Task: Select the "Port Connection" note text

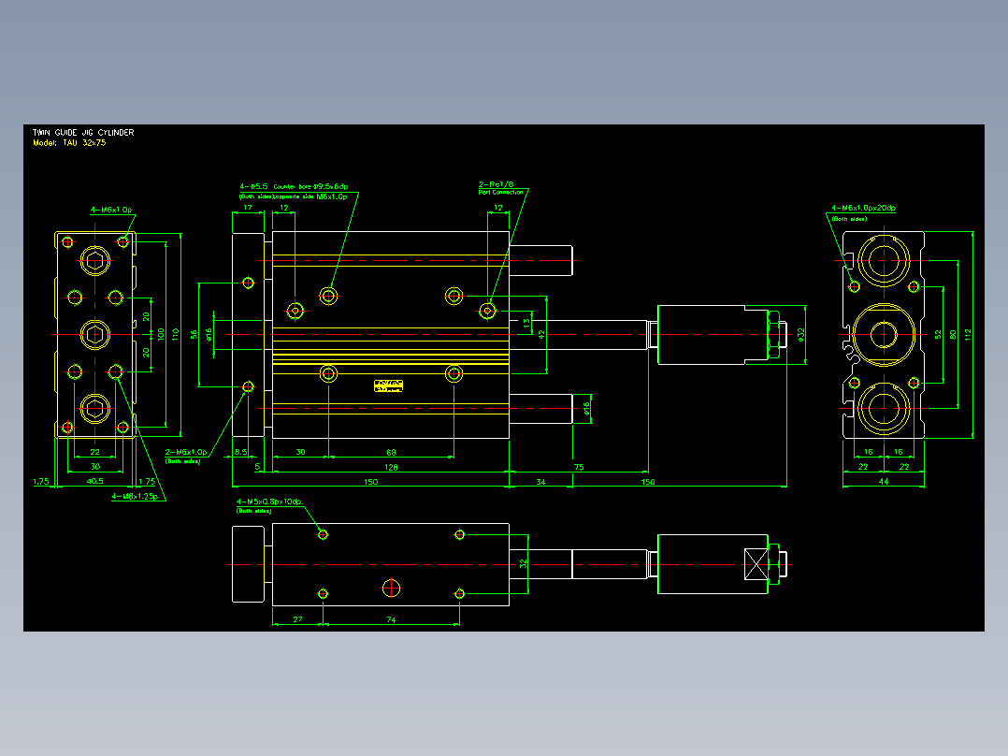Action: (x=501, y=193)
